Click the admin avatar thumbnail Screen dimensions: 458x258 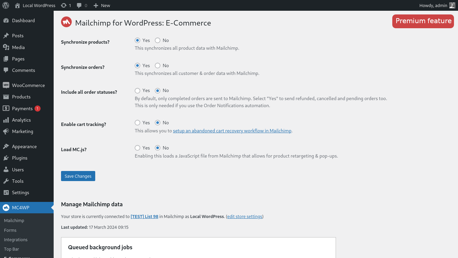(x=452, y=5)
